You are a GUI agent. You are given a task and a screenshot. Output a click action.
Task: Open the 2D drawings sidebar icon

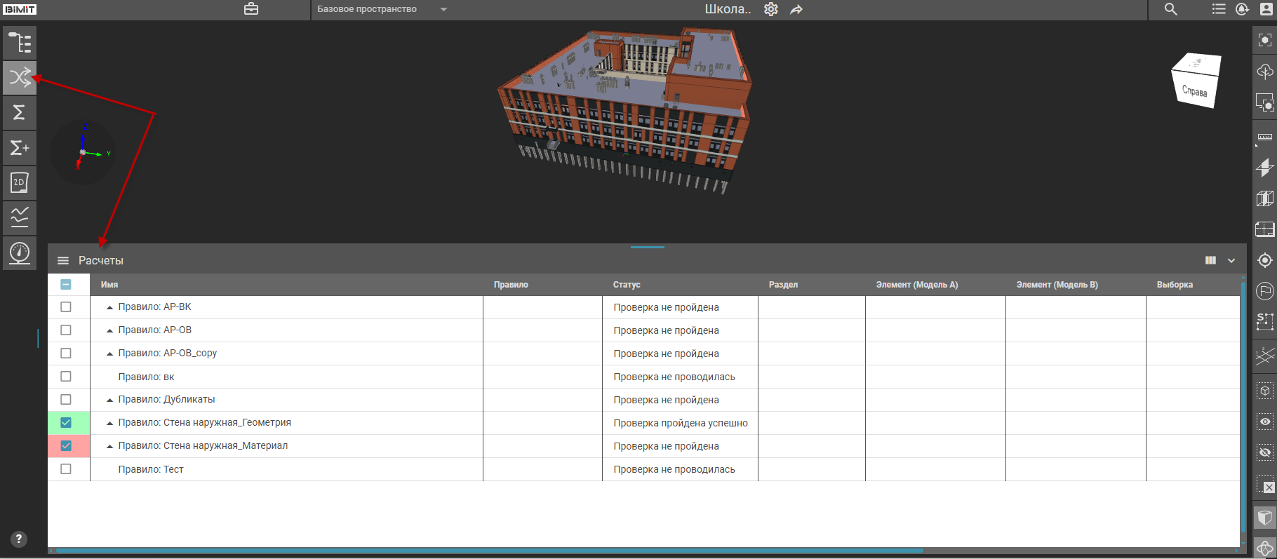coord(20,183)
